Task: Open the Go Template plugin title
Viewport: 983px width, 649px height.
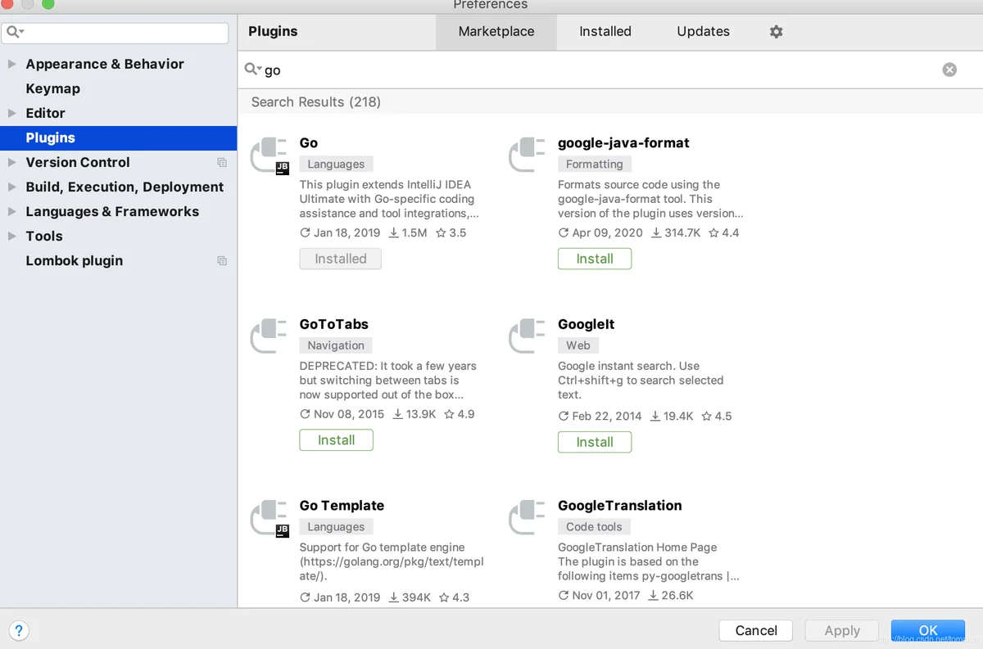Action: tap(342, 506)
